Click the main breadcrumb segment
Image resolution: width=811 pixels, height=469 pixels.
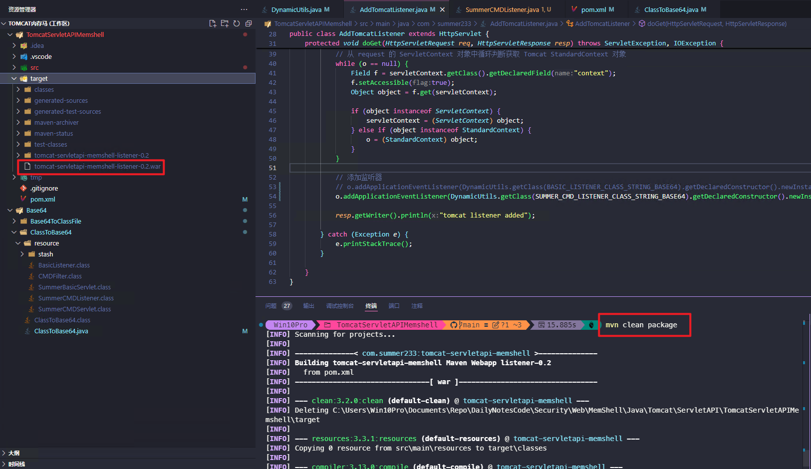(383, 23)
